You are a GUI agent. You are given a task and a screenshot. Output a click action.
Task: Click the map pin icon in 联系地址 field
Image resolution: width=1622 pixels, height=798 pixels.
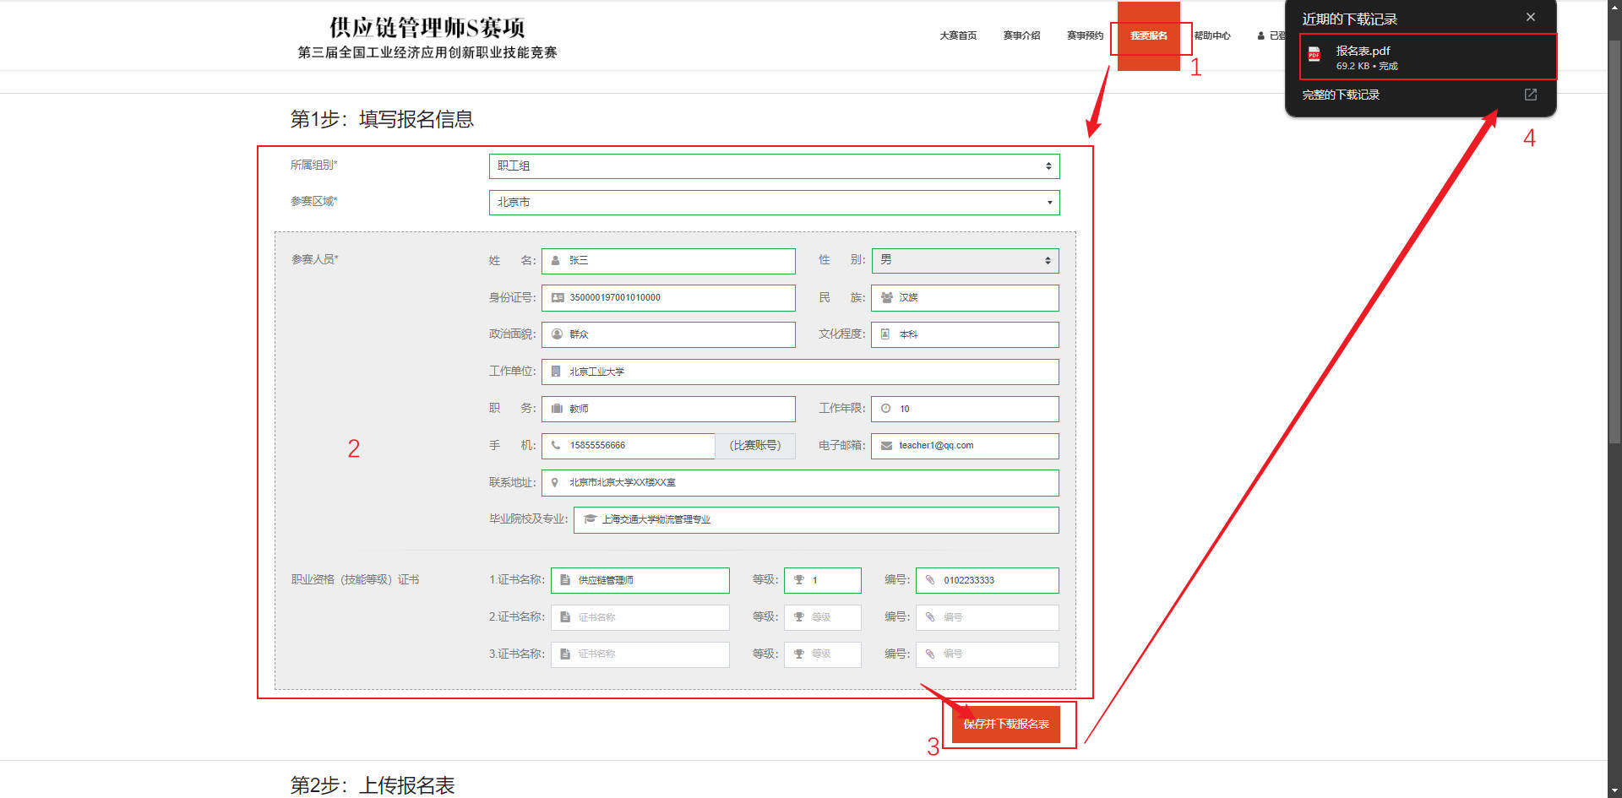click(x=555, y=483)
